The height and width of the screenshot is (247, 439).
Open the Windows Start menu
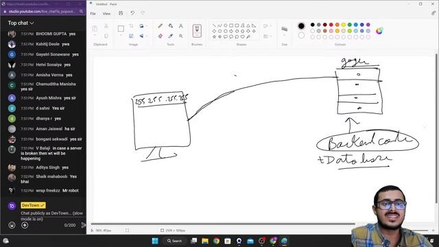tap(155, 241)
